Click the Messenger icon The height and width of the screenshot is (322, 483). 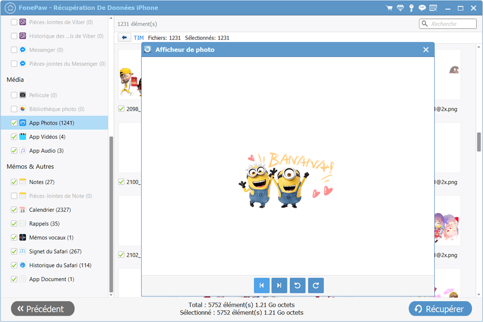coord(23,50)
